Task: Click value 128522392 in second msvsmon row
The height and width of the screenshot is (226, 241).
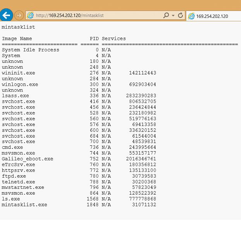Action: [143, 193]
